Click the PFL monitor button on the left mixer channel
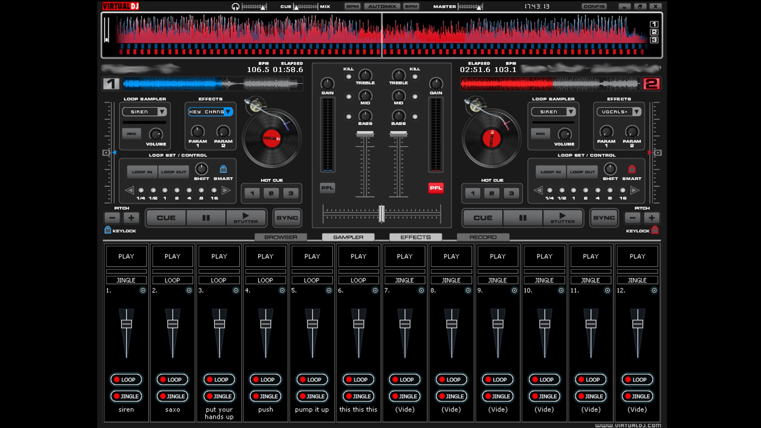Image resolution: width=761 pixels, height=428 pixels. click(x=327, y=188)
